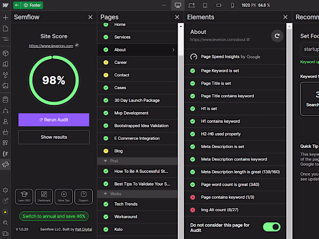
Task: Collapse the Works collection group
Action: tap(105, 193)
